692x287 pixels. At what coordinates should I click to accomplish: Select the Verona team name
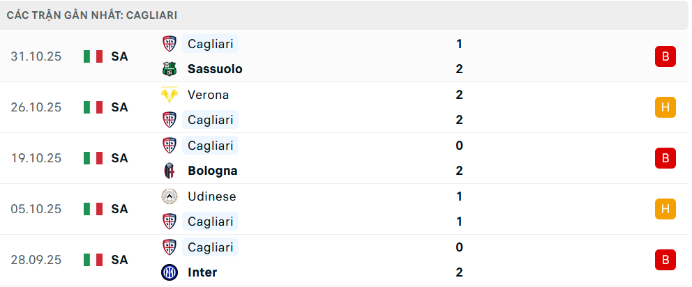point(208,95)
